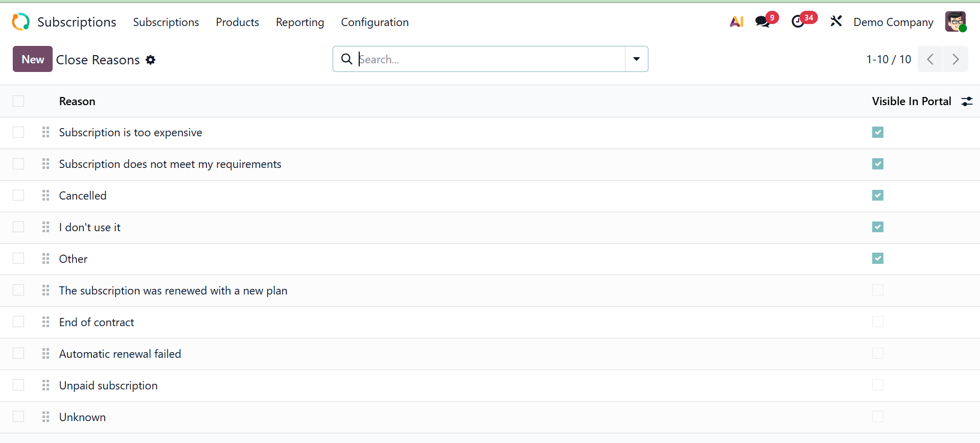
Task: Click into the Search field
Action: pos(485,59)
